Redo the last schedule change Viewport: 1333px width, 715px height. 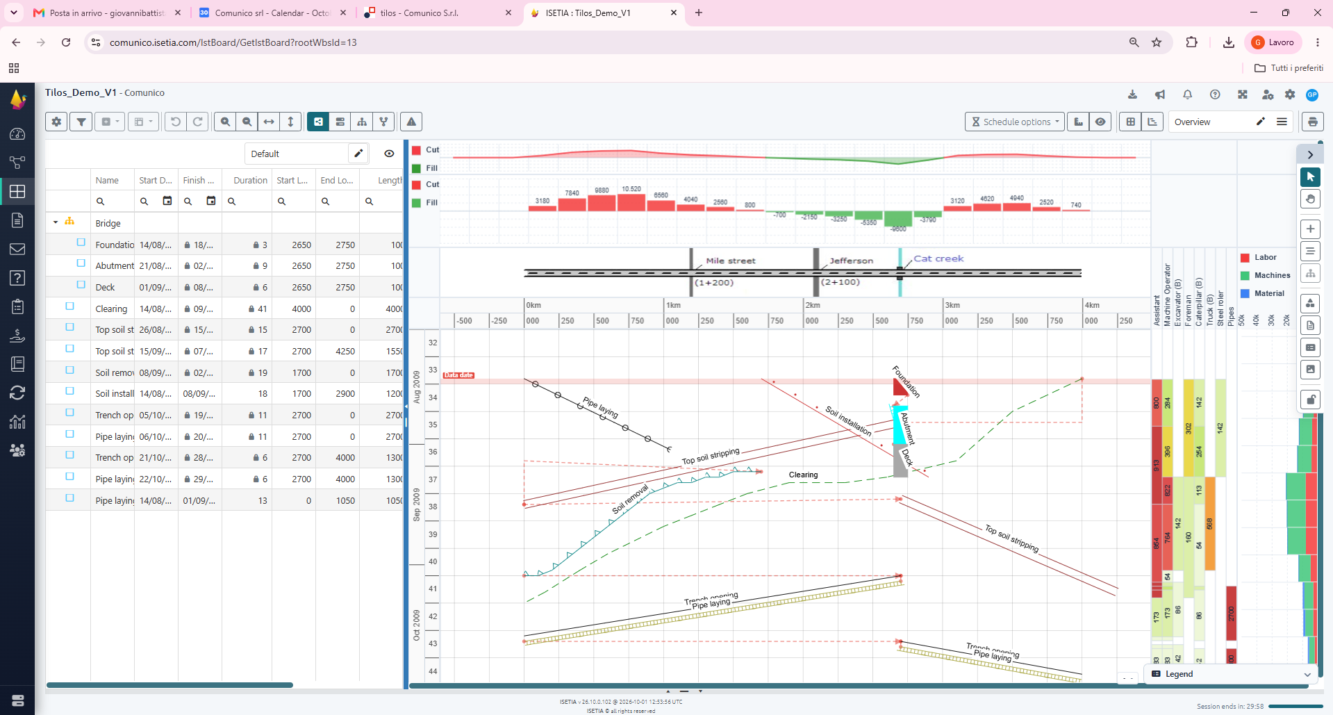pos(198,122)
